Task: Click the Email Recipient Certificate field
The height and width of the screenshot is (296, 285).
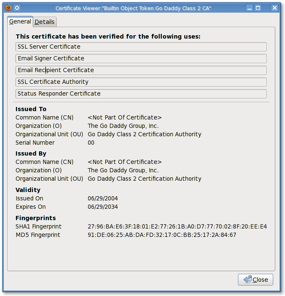Action: coord(141,70)
